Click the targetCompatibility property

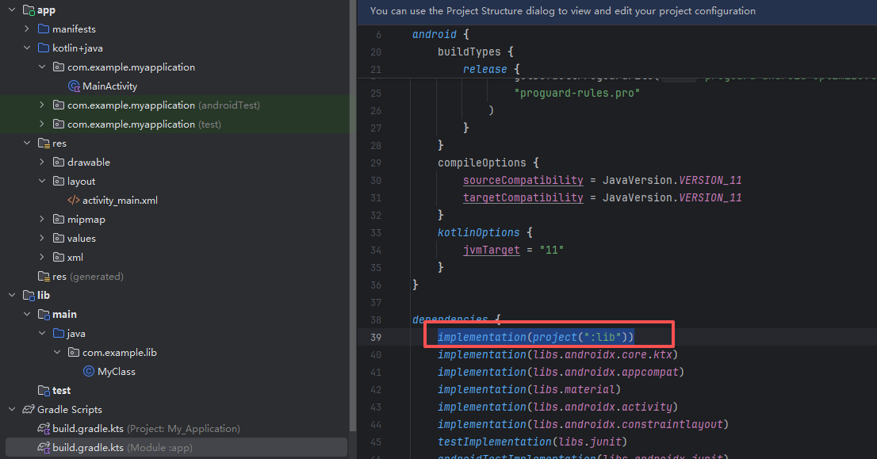(523, 197)
